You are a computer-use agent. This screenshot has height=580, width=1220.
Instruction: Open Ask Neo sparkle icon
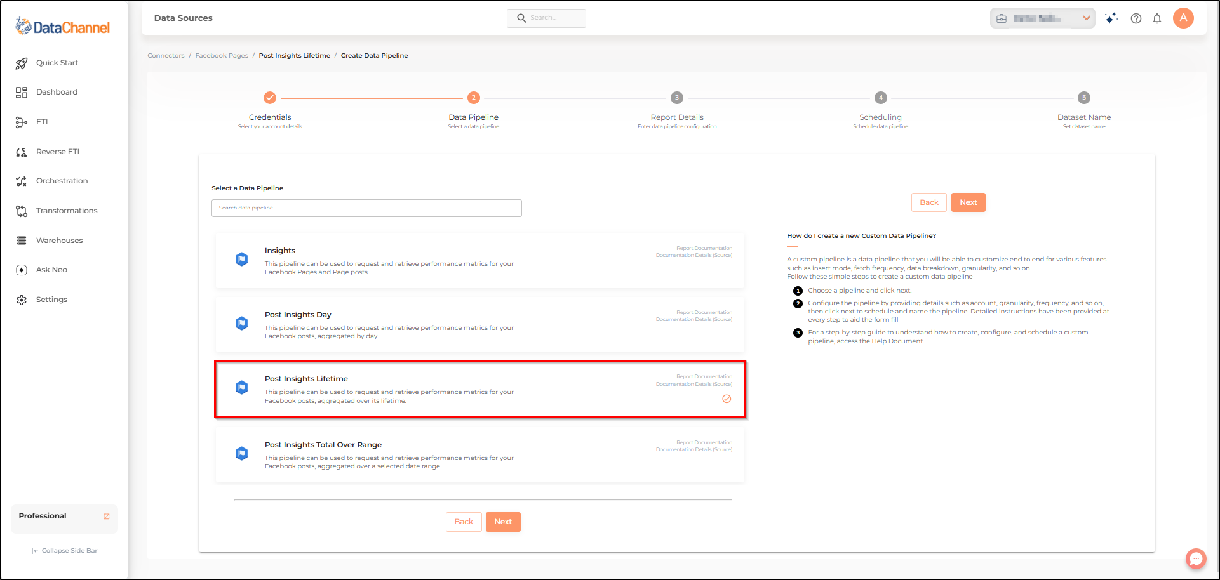point(22,270)
